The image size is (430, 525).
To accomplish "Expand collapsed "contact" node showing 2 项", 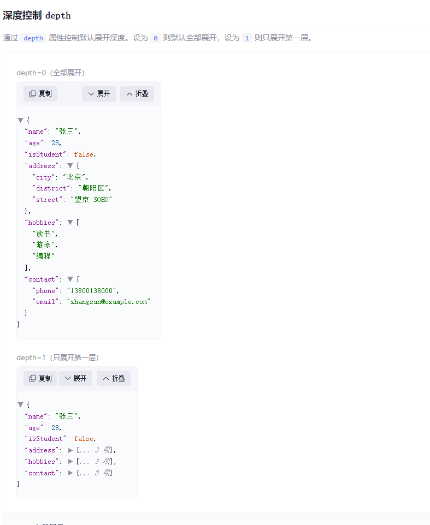I will [70, 473].
